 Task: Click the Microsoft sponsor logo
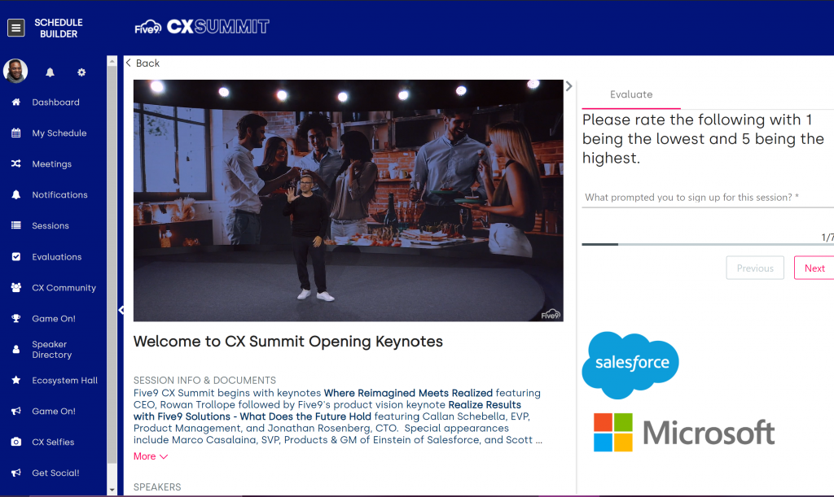(x=684, y=432)
